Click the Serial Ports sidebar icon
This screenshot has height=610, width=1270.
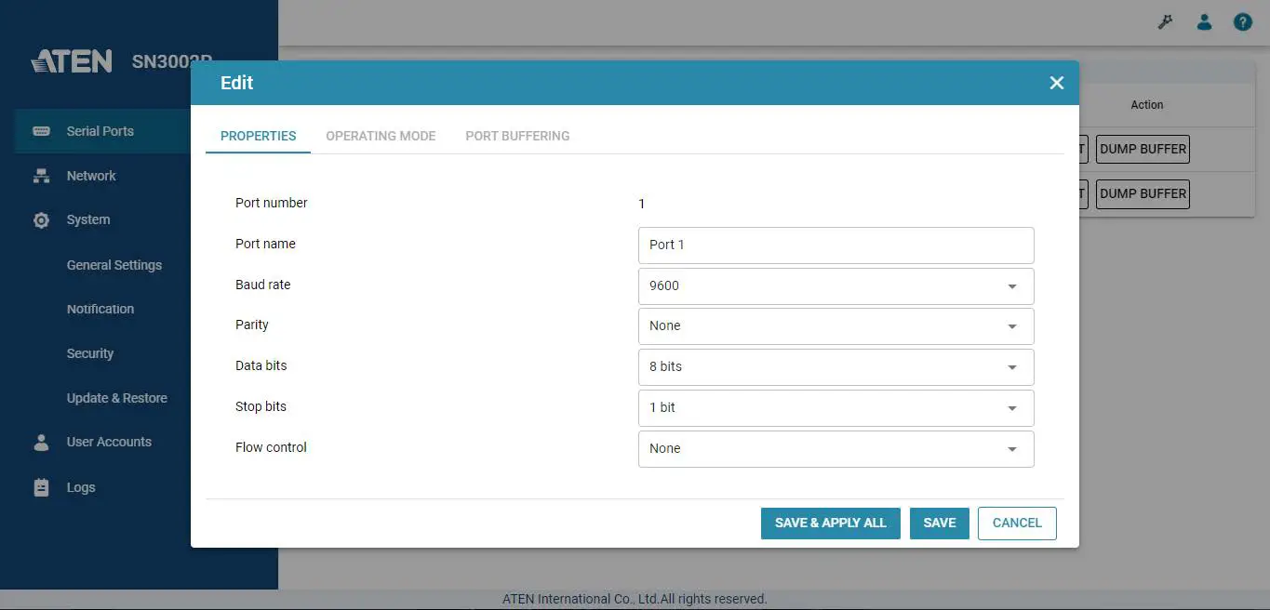coord(41,131)
